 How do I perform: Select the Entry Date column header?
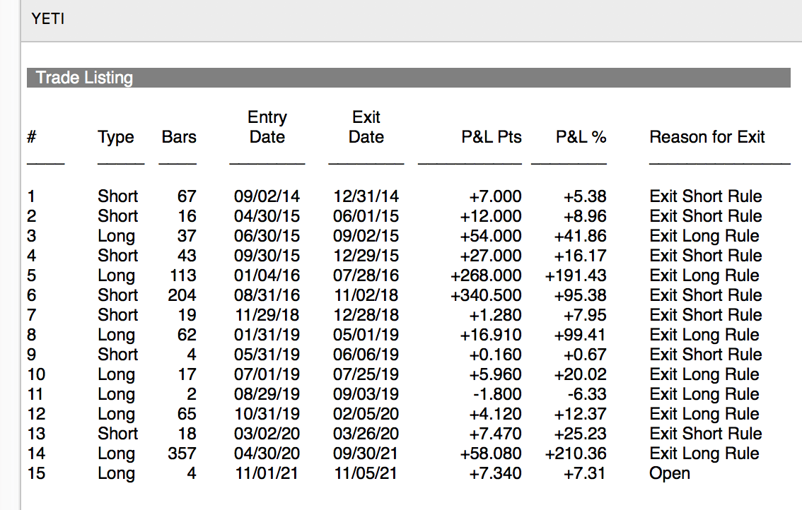point(267,127)
